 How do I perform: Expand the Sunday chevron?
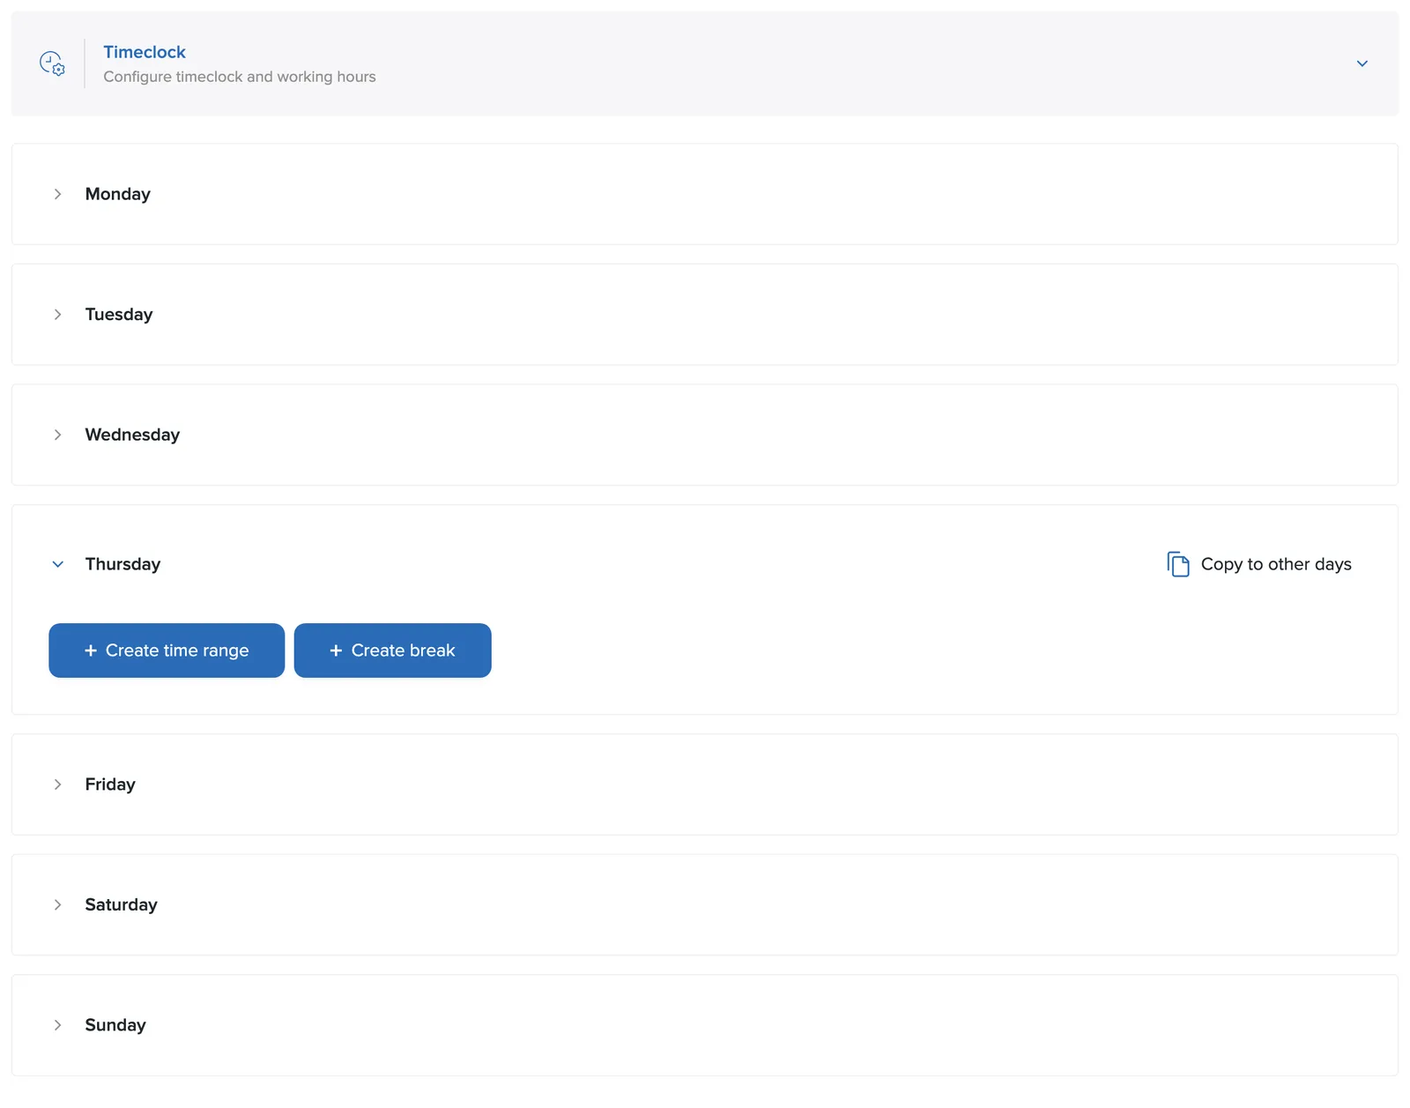(x=57, y=1025)
